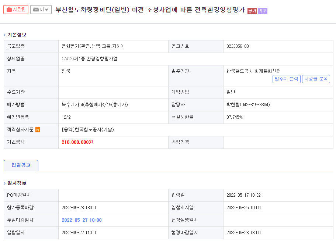Click the 기초금액 value 218,000,000원
Image resolution: width=336 pixels, height=243 pixels.
click(77, 142)
